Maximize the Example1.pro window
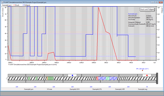 (x=157, y=2)
